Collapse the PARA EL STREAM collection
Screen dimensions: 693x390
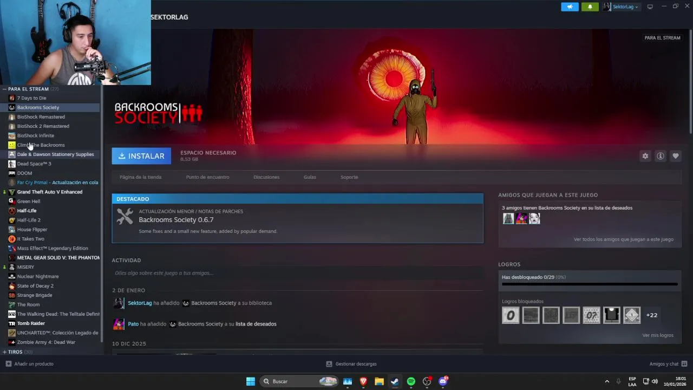click(x=4, y=89)
